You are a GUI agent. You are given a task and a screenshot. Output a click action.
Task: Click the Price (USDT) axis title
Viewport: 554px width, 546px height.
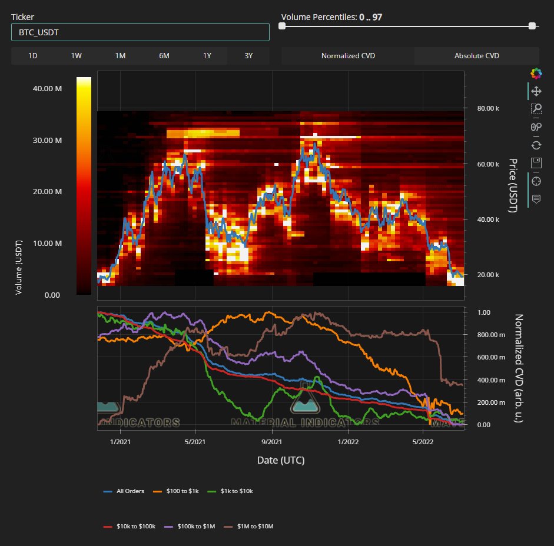coord(513,185)
